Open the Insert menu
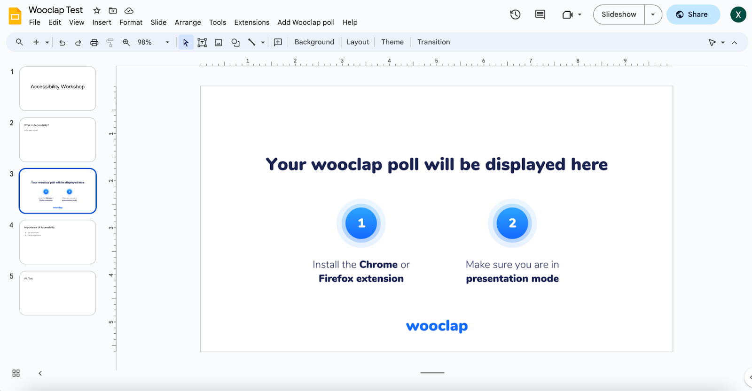This screenshot has height=391, width=752. point(102,23)
